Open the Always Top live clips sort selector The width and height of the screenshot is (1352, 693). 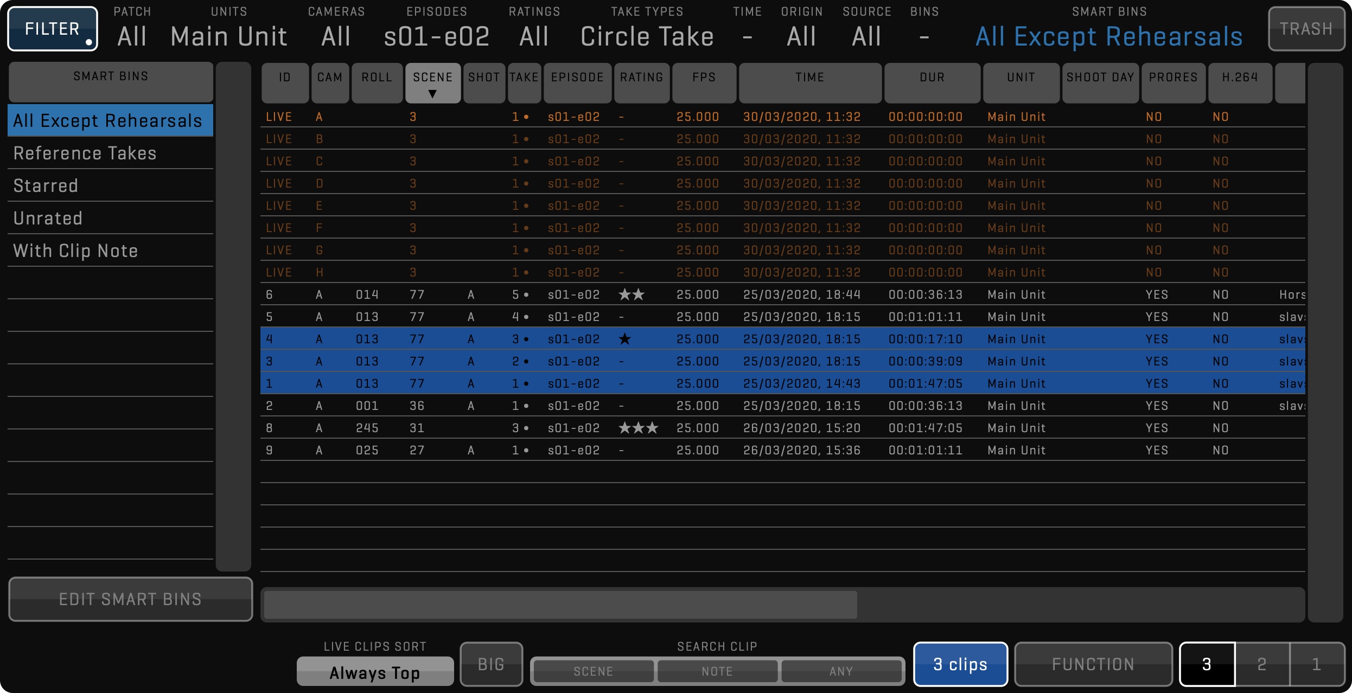(x=374, y=671)
